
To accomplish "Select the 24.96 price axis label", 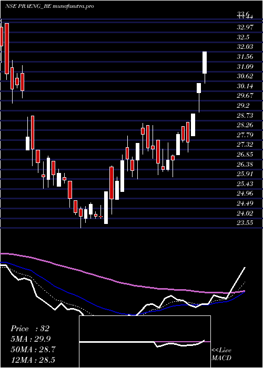I will coord(245,193).
